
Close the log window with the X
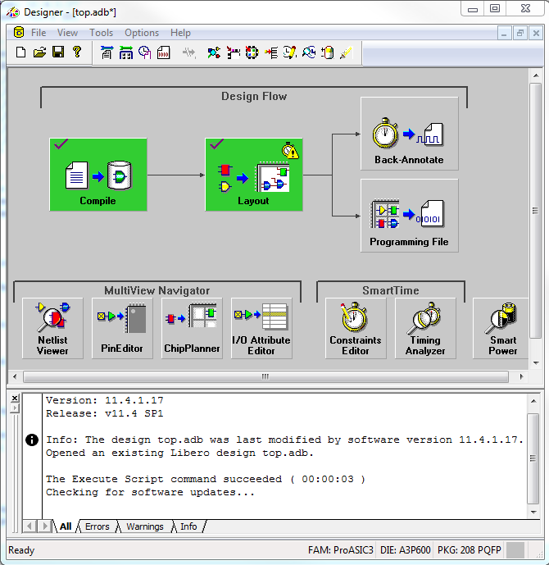(x=15, y=399)
